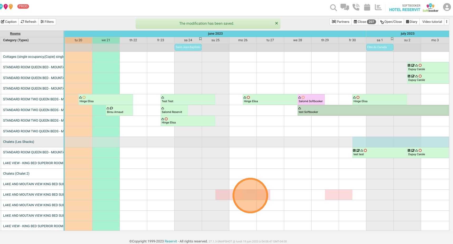Open the reports chart icon
The height and width of the screenshot is (244, 453).
(378, 7)
